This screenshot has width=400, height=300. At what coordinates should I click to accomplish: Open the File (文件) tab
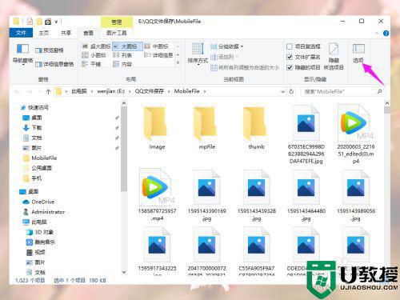coord(21,33)
